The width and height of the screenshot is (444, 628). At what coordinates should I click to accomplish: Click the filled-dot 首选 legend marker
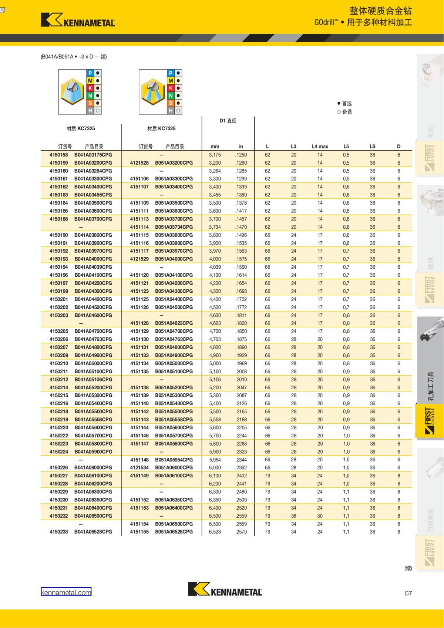tap(339, 103)
